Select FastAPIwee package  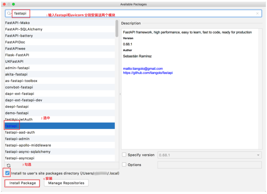[60, 49]
